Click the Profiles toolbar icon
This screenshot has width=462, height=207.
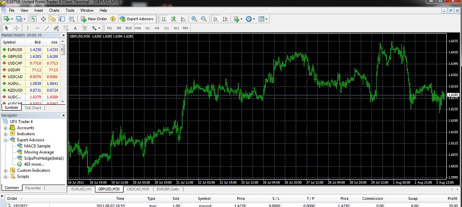pos(19,19)
